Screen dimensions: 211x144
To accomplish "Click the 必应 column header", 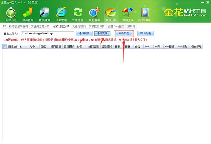I will 138,47.
